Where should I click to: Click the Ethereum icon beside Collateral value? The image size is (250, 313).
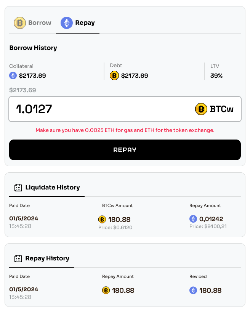13,75
